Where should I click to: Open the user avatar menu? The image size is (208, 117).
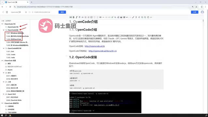click(x=202, y=12)
